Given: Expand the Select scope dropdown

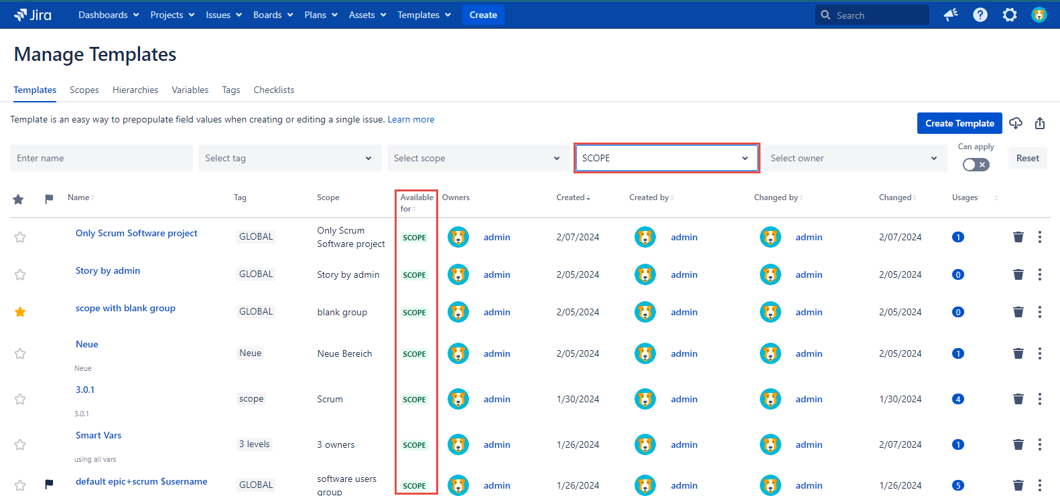Looking at the screenshot, I should (x=478, y=158).
